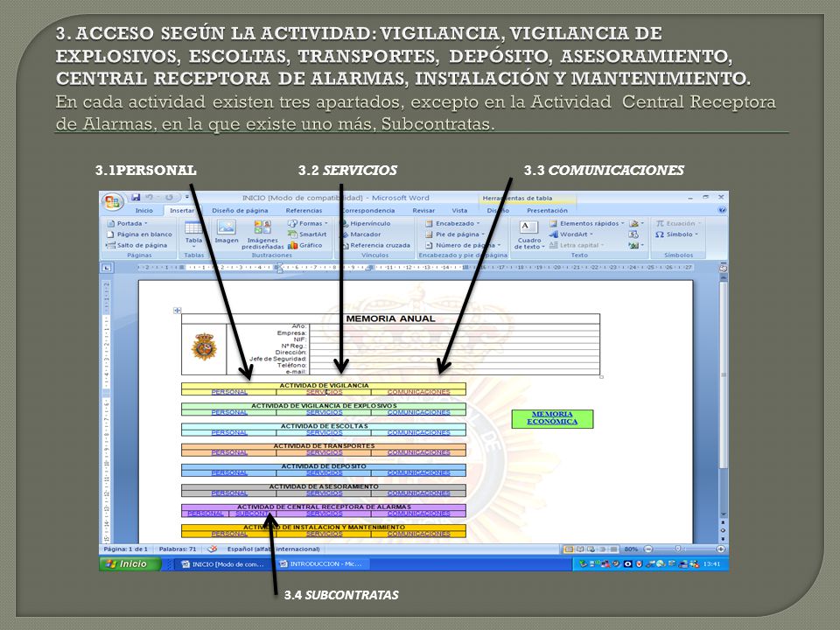Click the round Office button
The width and height of the screenshot is (840, 630).
pyautogui.click(x=113, y=202)
